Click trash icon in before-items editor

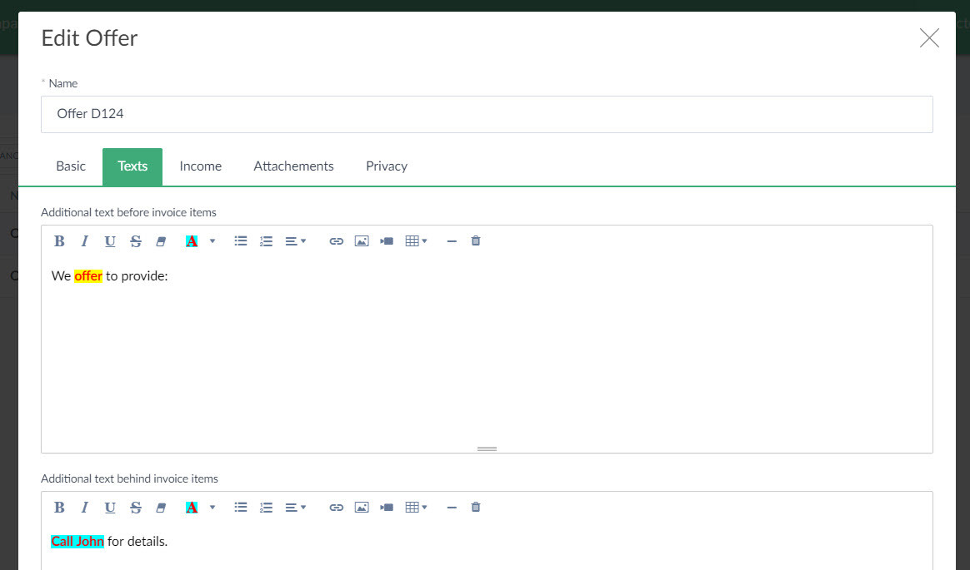coord(476,240)
